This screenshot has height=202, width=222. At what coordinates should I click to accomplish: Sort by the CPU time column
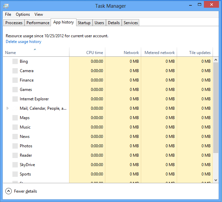87,52
